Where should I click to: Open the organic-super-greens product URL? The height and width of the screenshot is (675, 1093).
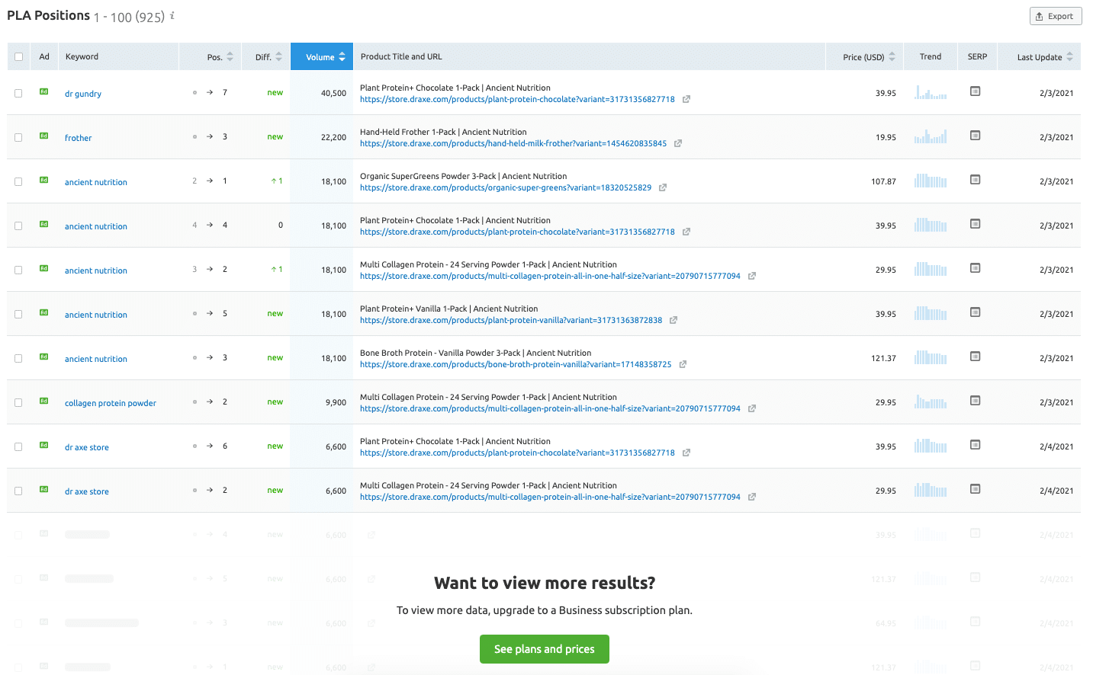tap(506, 187)
